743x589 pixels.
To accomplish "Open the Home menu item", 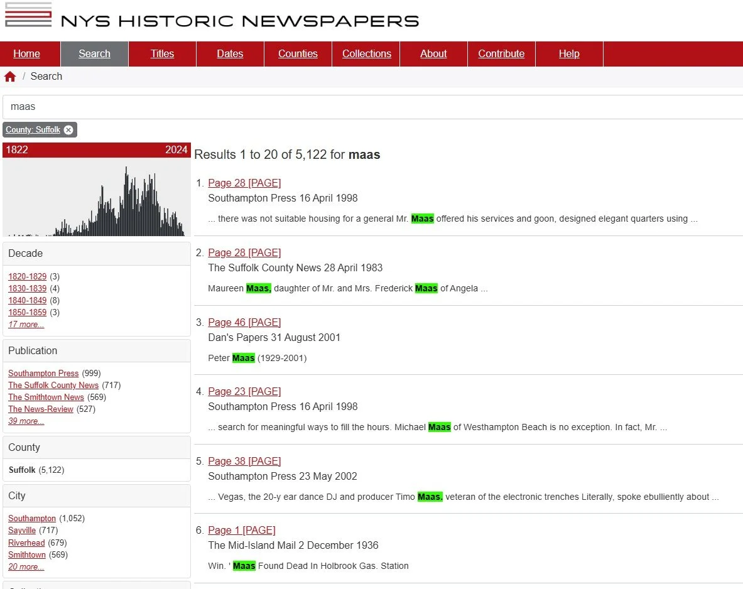I will (x=26, y=53).
